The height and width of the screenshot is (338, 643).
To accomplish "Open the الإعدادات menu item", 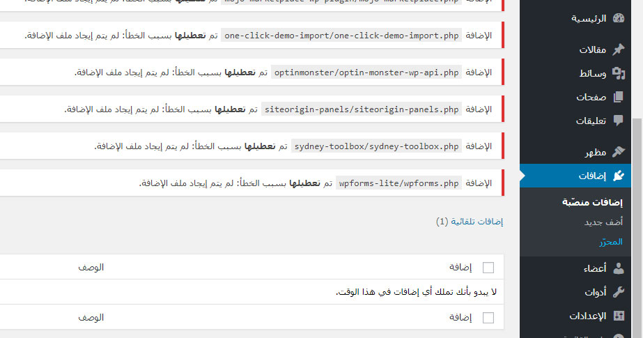I will point(575,316).
